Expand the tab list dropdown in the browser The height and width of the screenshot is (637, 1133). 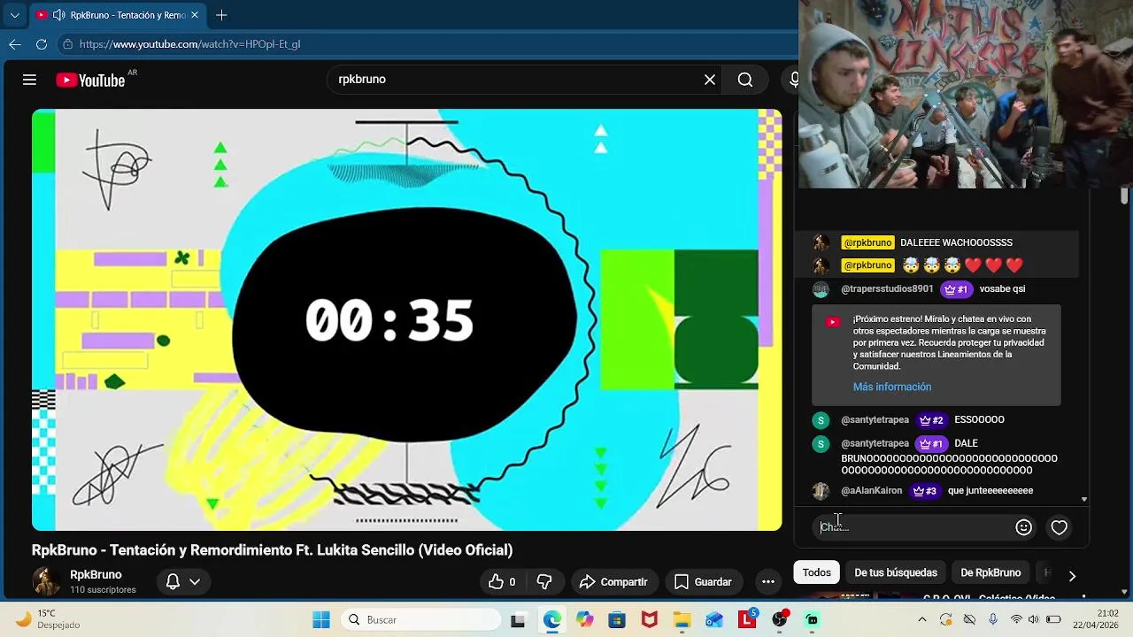click(14, 15)
